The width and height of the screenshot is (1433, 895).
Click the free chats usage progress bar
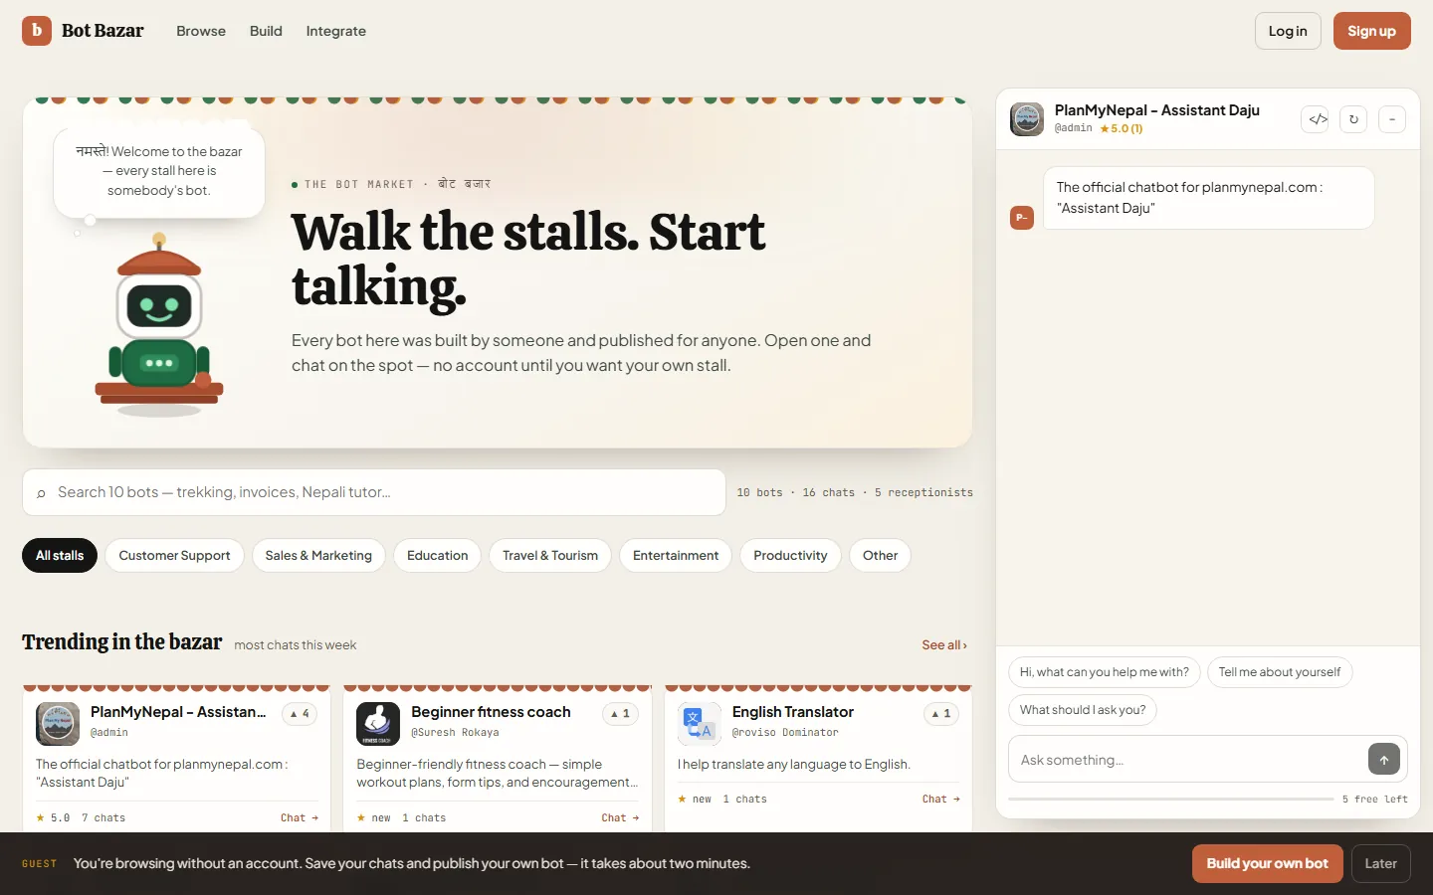(1170, 799)
